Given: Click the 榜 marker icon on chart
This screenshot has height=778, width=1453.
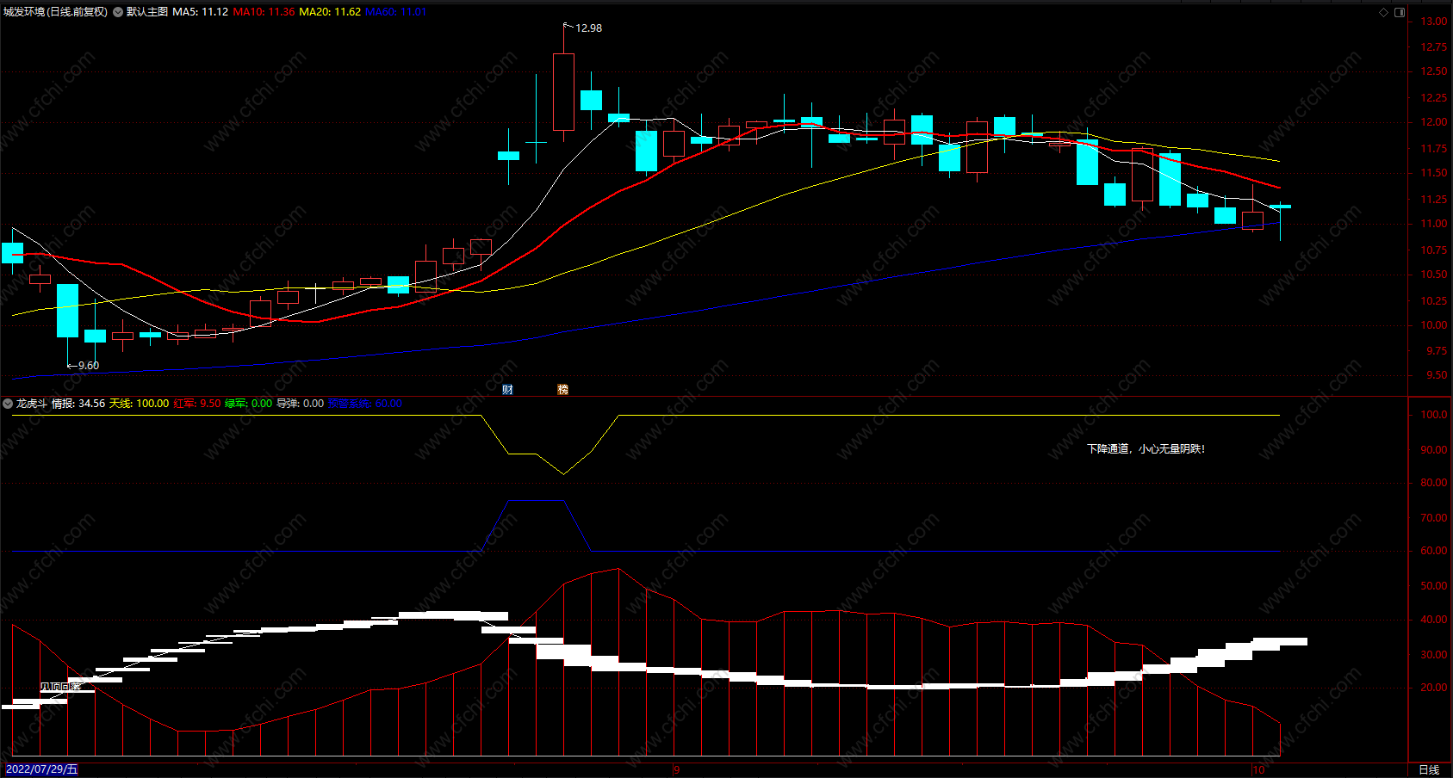Looking at the screenshot, I should pyautogui.click(x=562, y=390).
